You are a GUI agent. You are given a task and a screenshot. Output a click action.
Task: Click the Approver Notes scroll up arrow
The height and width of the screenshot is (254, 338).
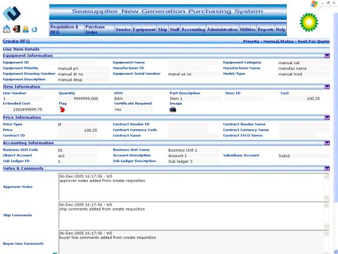326,176
